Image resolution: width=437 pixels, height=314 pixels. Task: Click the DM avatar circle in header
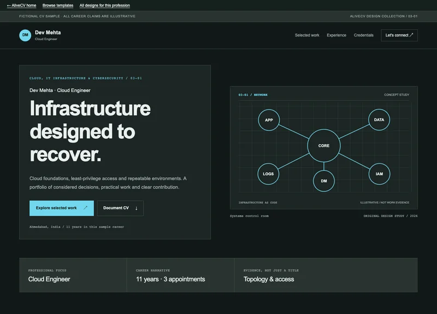25,35
